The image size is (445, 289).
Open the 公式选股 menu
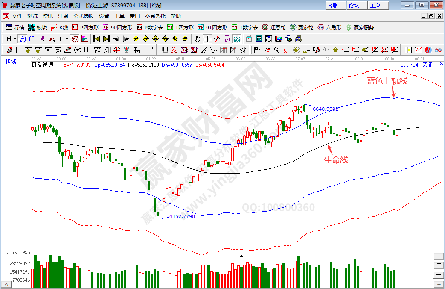84,16
